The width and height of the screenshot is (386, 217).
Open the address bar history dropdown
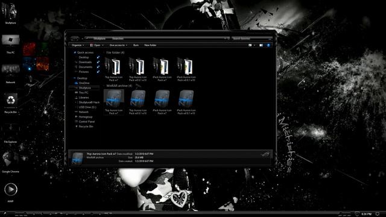point(225,39)
